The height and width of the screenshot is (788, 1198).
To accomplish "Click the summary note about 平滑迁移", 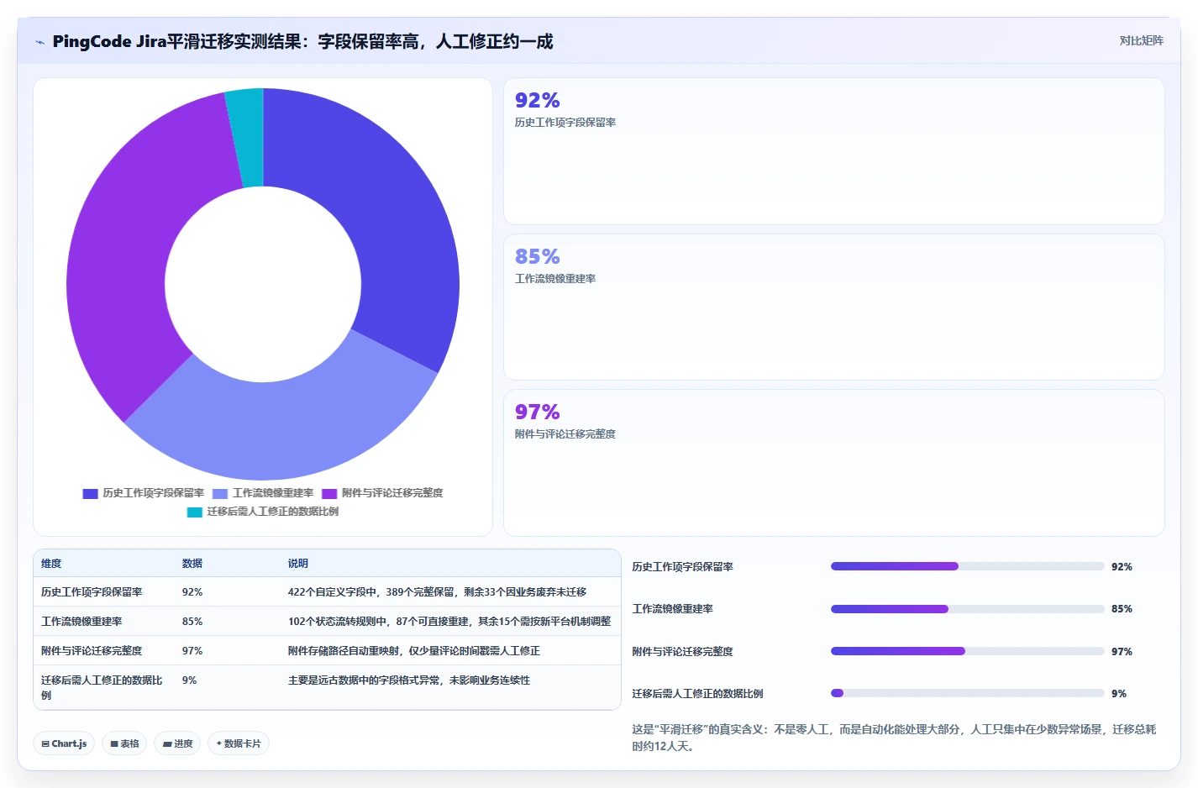I will pyautogui.click(x=894, y=738).
